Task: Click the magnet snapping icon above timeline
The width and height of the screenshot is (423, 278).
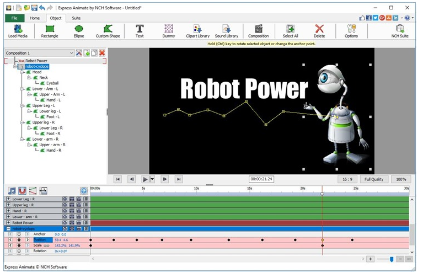Action: tap(23, 190)
